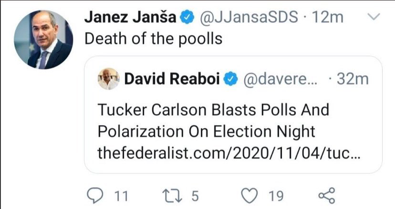The width and height of the screenshot is (395, 209).
Task: Click the verified badge next to Janez Janša
Action: 187,17
